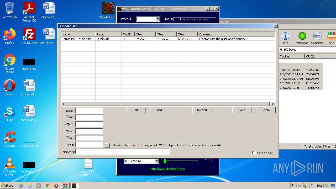The width and height of the screenshot is (336, 189).
Task: Click the teleport list scroll-right arrow
Action: (x=273, y=104)
